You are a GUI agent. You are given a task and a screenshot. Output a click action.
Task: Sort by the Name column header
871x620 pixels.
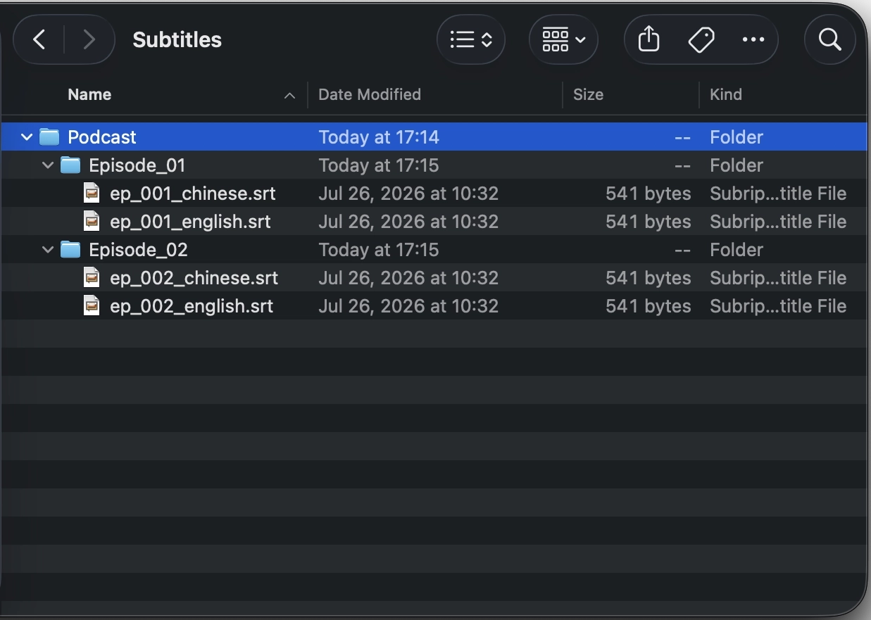point(89,94)
